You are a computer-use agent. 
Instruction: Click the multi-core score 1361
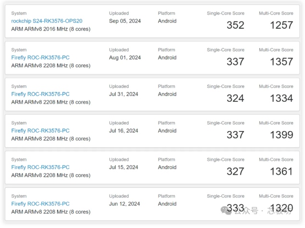pyautogui.click(x=281, y=171)
